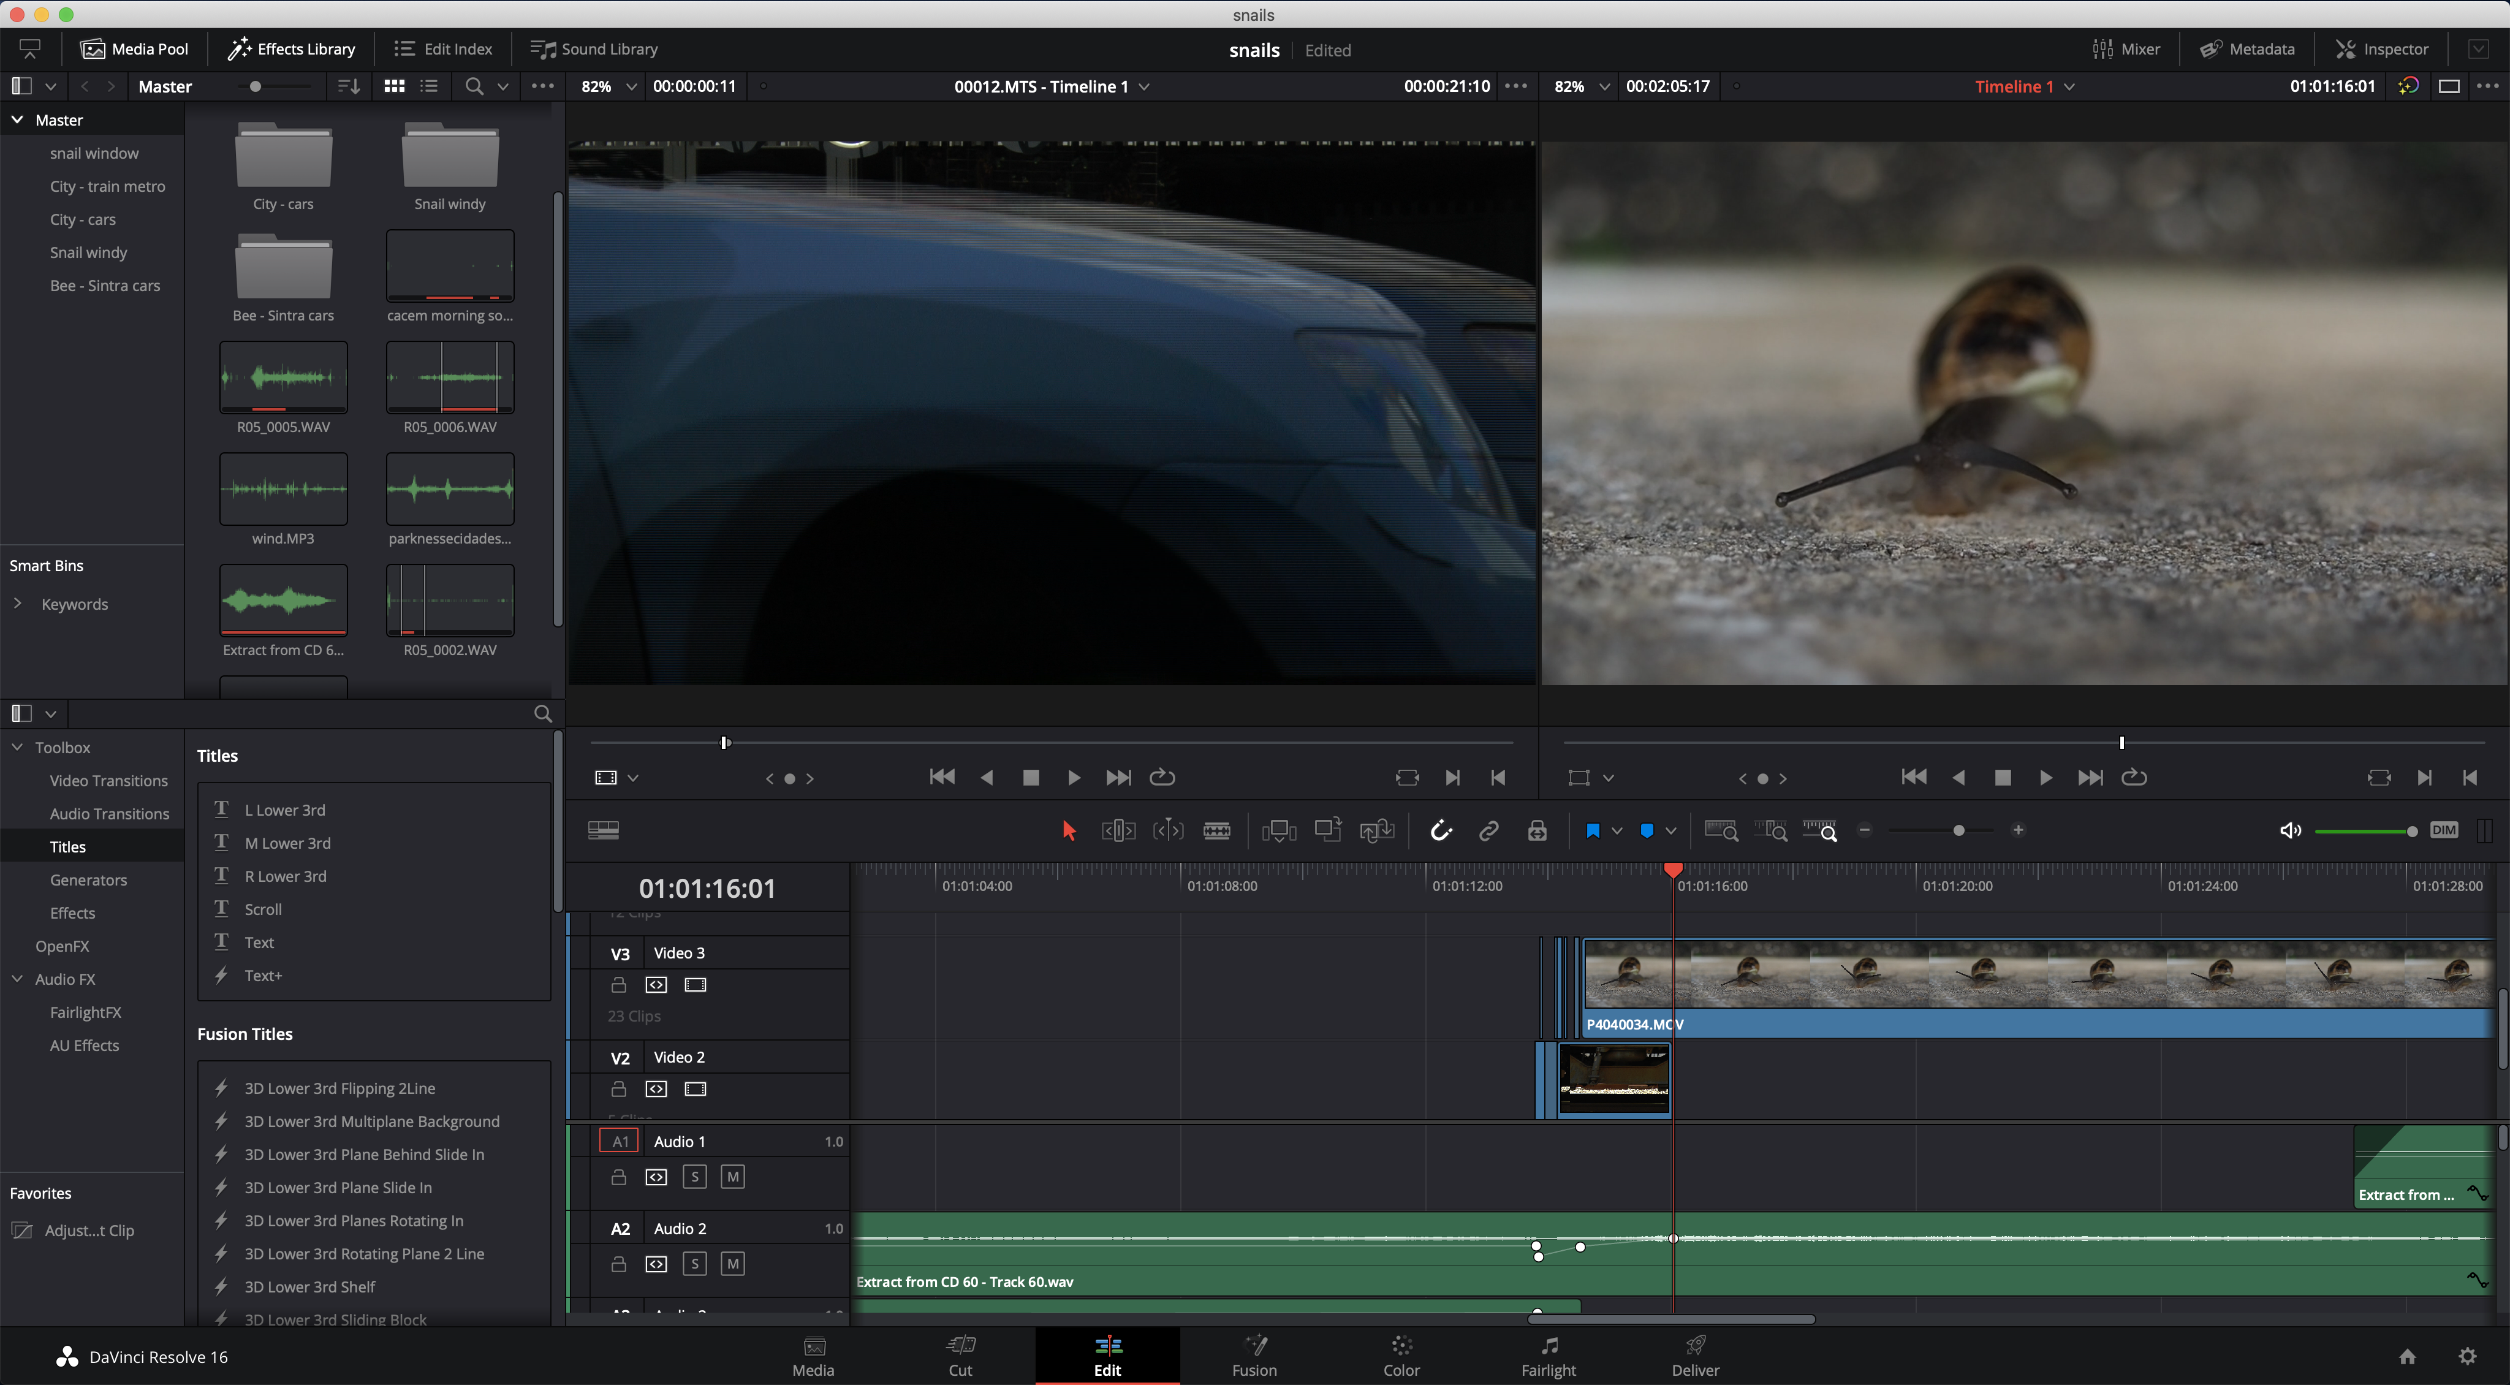2510x1385 pixels.
Task: Open the snail window bin
Action: (x=94, y=153)
